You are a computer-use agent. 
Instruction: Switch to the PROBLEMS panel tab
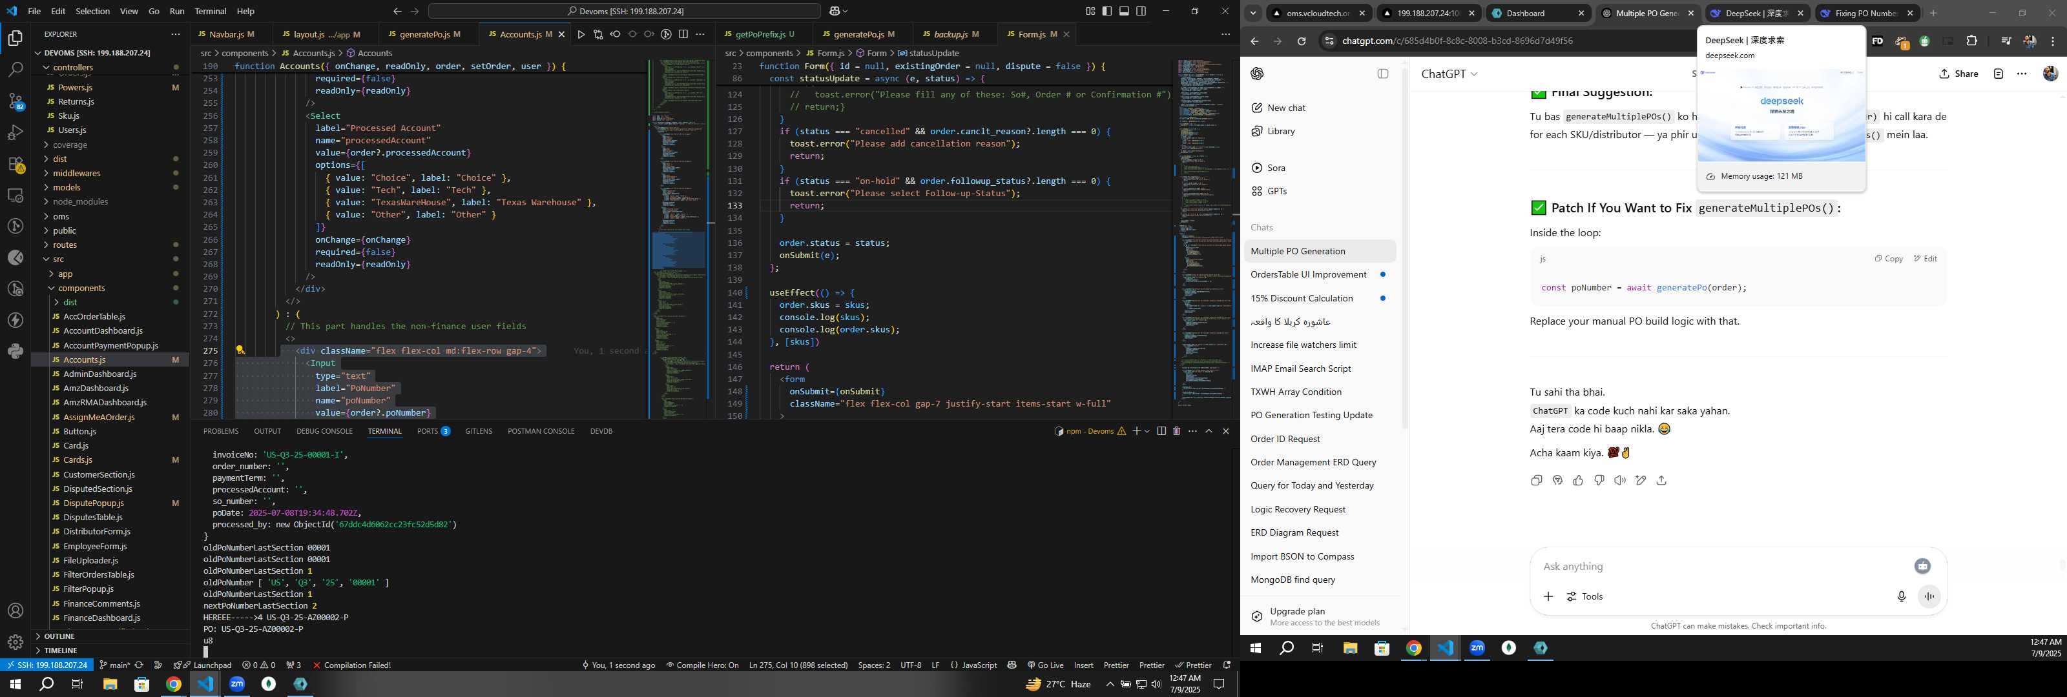click(x=221, y=432)
